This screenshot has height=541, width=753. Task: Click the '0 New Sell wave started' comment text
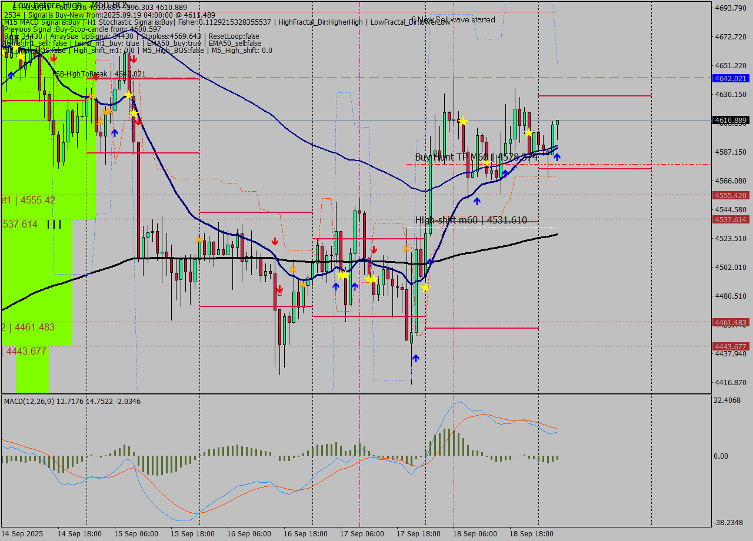(454, 19)
